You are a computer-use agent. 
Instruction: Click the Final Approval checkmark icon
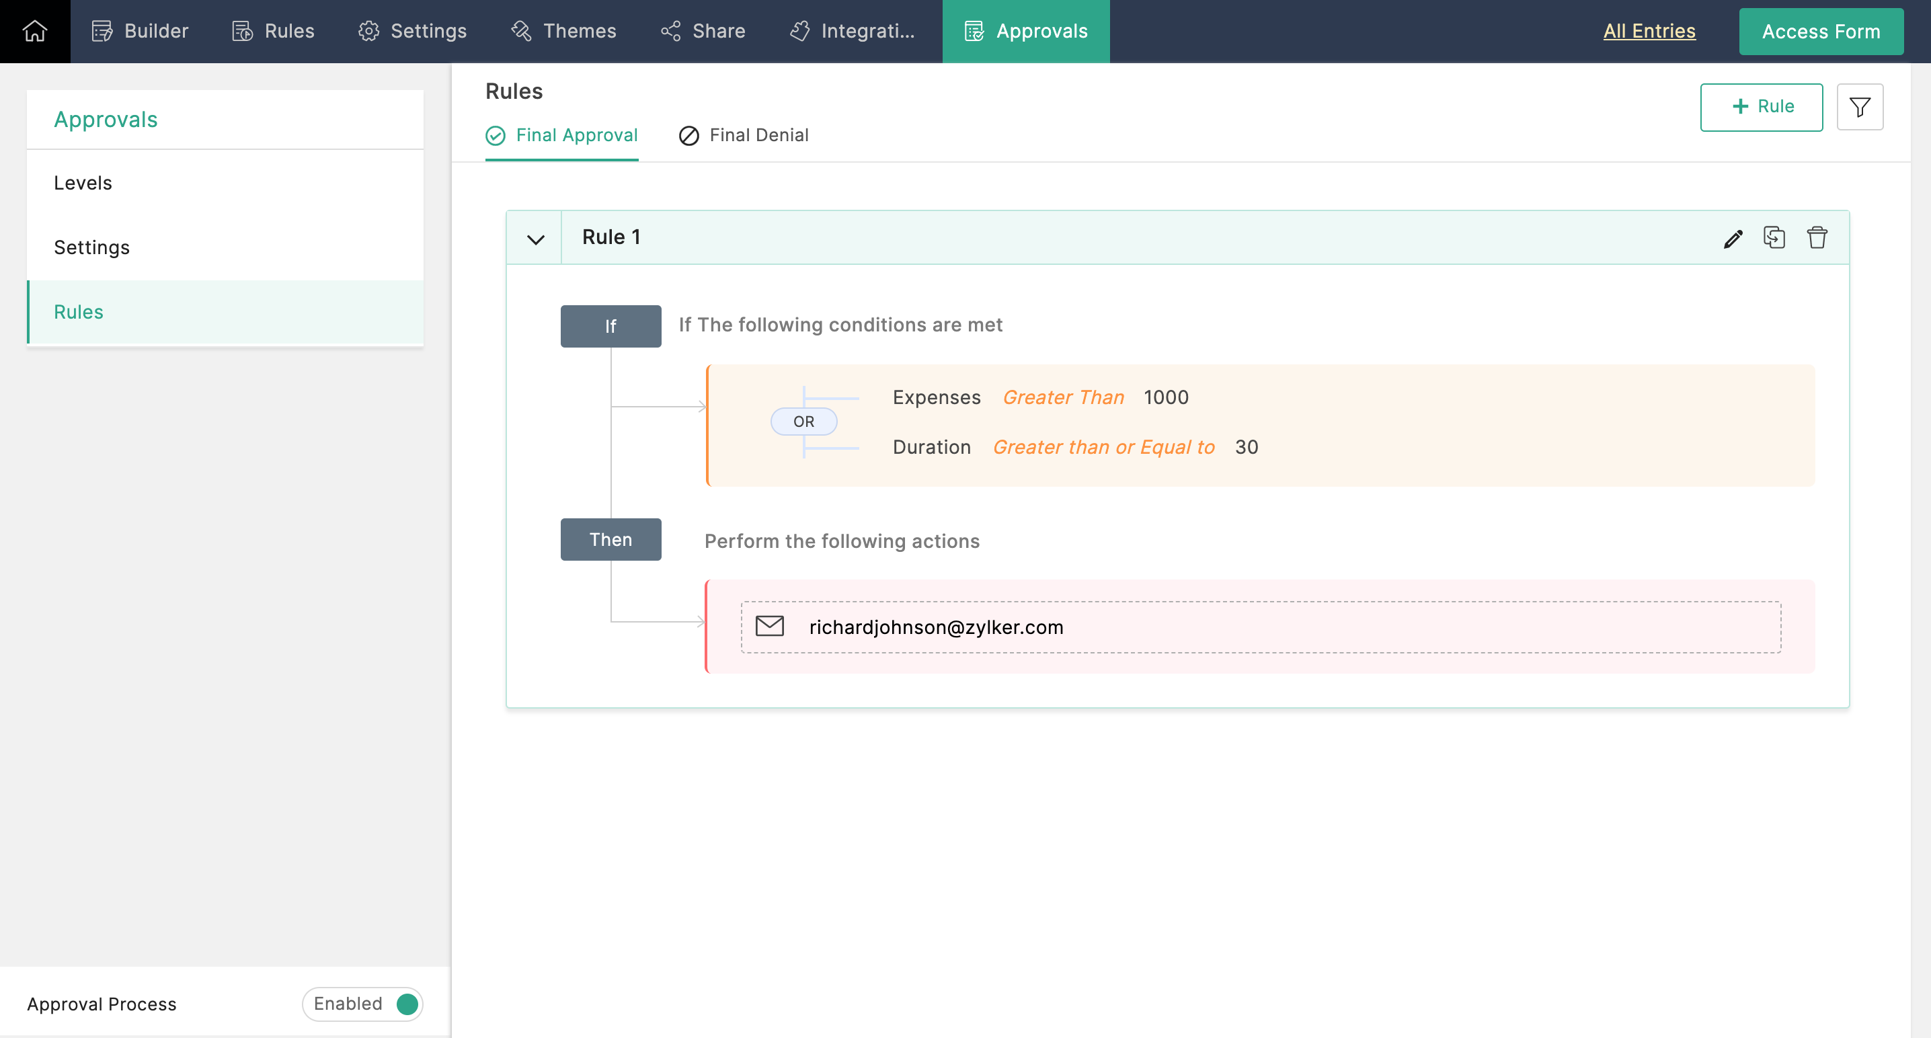point(496,134)
